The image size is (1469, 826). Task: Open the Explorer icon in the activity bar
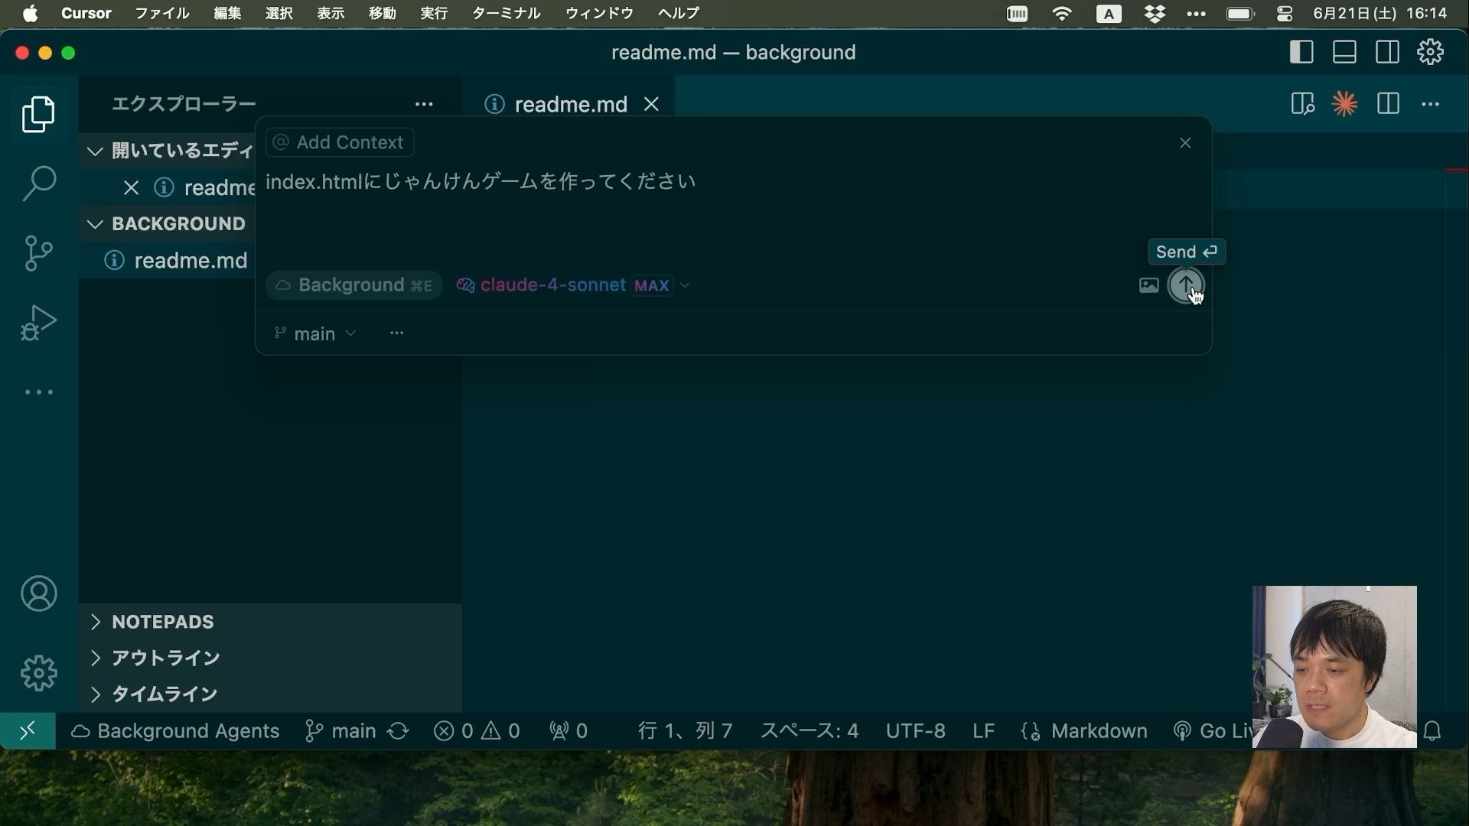pos(37,115)
